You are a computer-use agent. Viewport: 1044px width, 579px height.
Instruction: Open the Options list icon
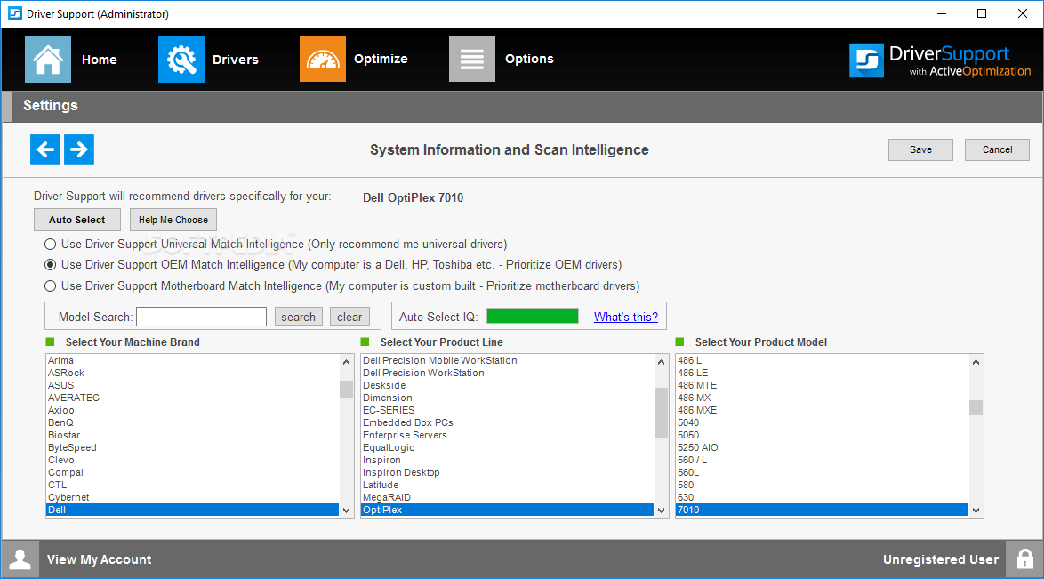coord(472,60)
